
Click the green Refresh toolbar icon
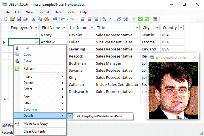coord(147,19)
